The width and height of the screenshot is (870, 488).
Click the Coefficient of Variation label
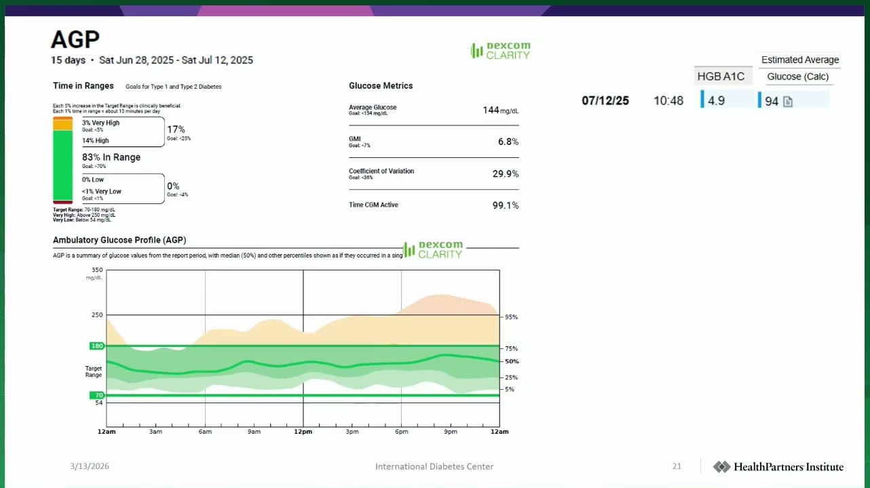pyautogui.click(x=381, y=171)
